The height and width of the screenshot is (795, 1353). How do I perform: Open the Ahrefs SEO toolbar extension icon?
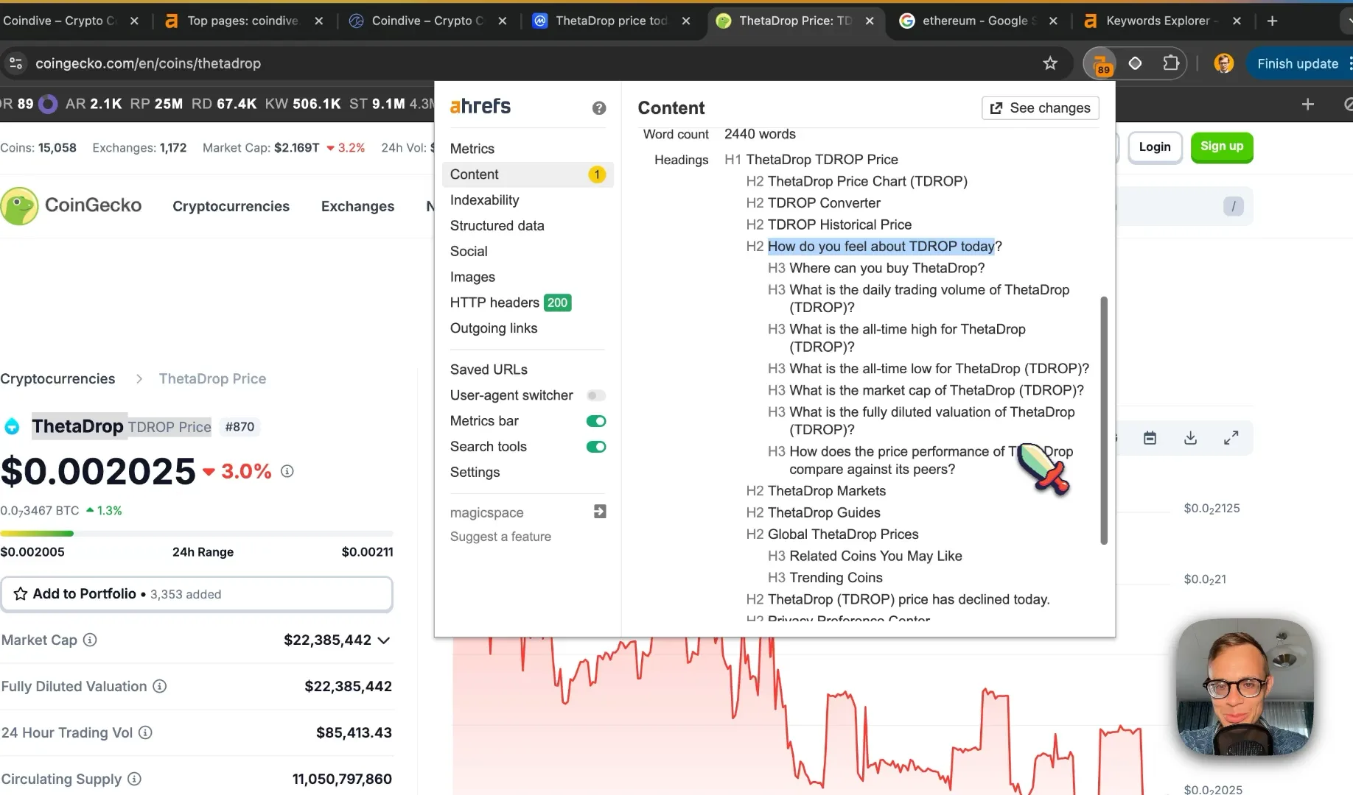pos(1099,63)
